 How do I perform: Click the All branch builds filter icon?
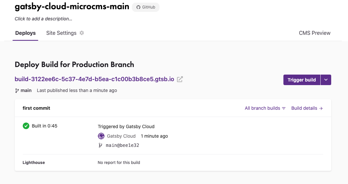pyautogui.click(x=284, y=108)
